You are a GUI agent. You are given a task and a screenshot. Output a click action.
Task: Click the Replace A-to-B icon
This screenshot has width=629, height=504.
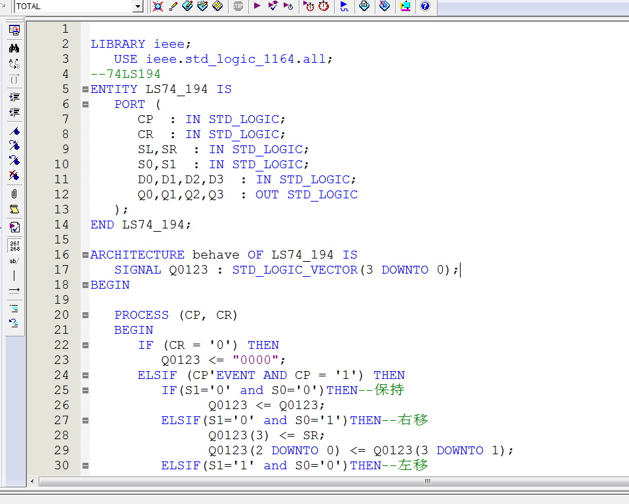[14, 63]
